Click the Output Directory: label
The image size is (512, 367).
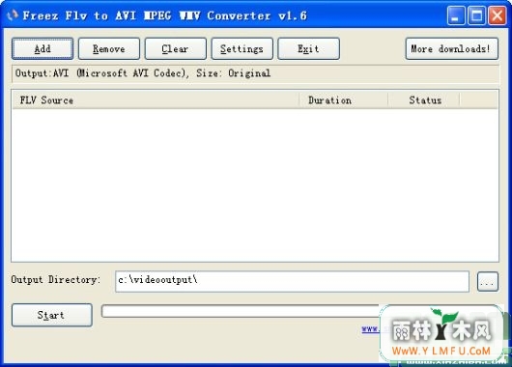pyautogui.click(x=56, y=280)
